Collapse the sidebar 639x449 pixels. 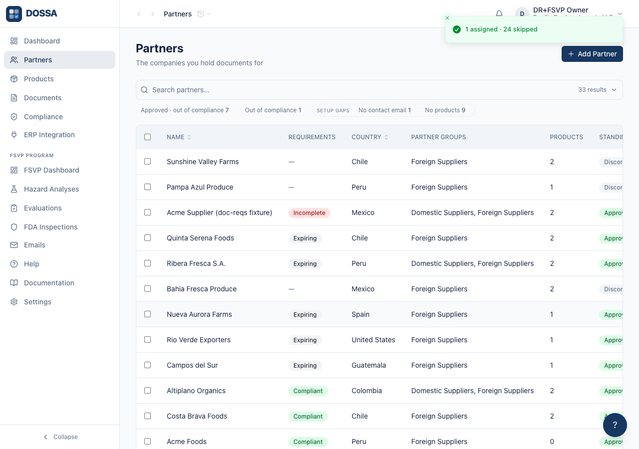coord(60,437)
